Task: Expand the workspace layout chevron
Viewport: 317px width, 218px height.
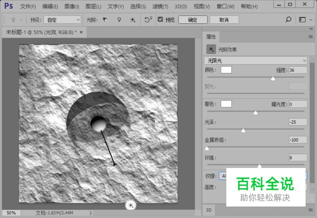Action: point(311,20)
